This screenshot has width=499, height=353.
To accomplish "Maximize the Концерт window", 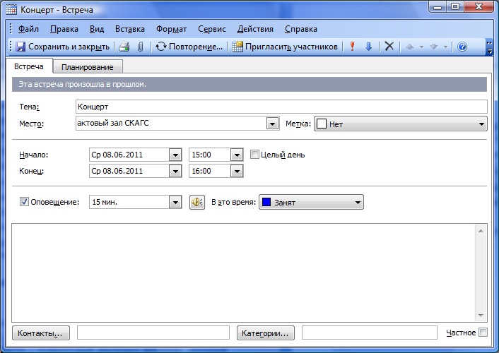I will pos(455,7).
